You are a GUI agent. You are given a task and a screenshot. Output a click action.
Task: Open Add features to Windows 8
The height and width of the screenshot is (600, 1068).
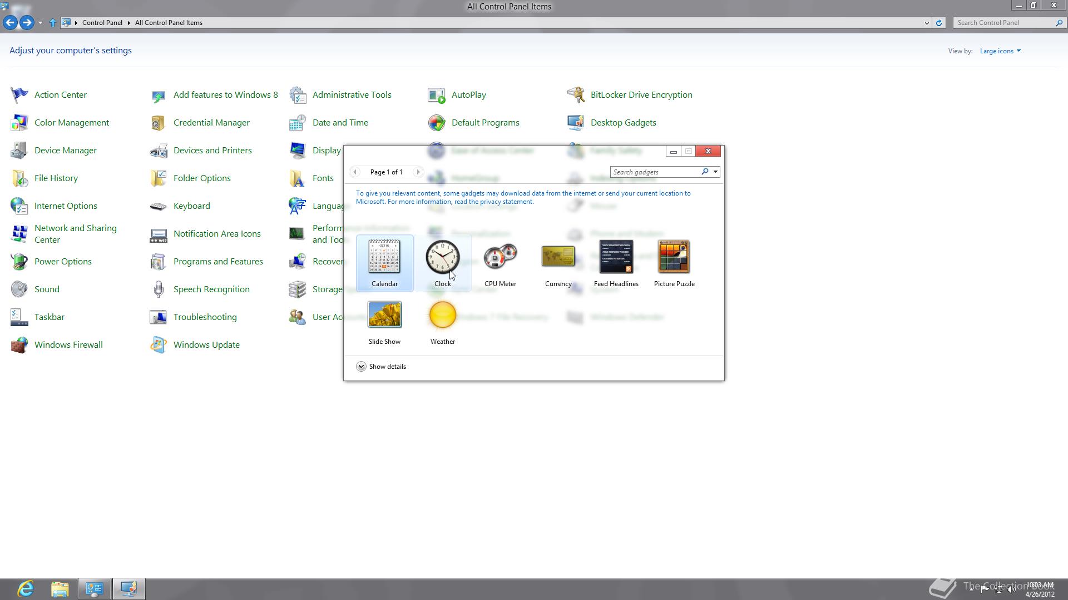(x=225, y=95)
